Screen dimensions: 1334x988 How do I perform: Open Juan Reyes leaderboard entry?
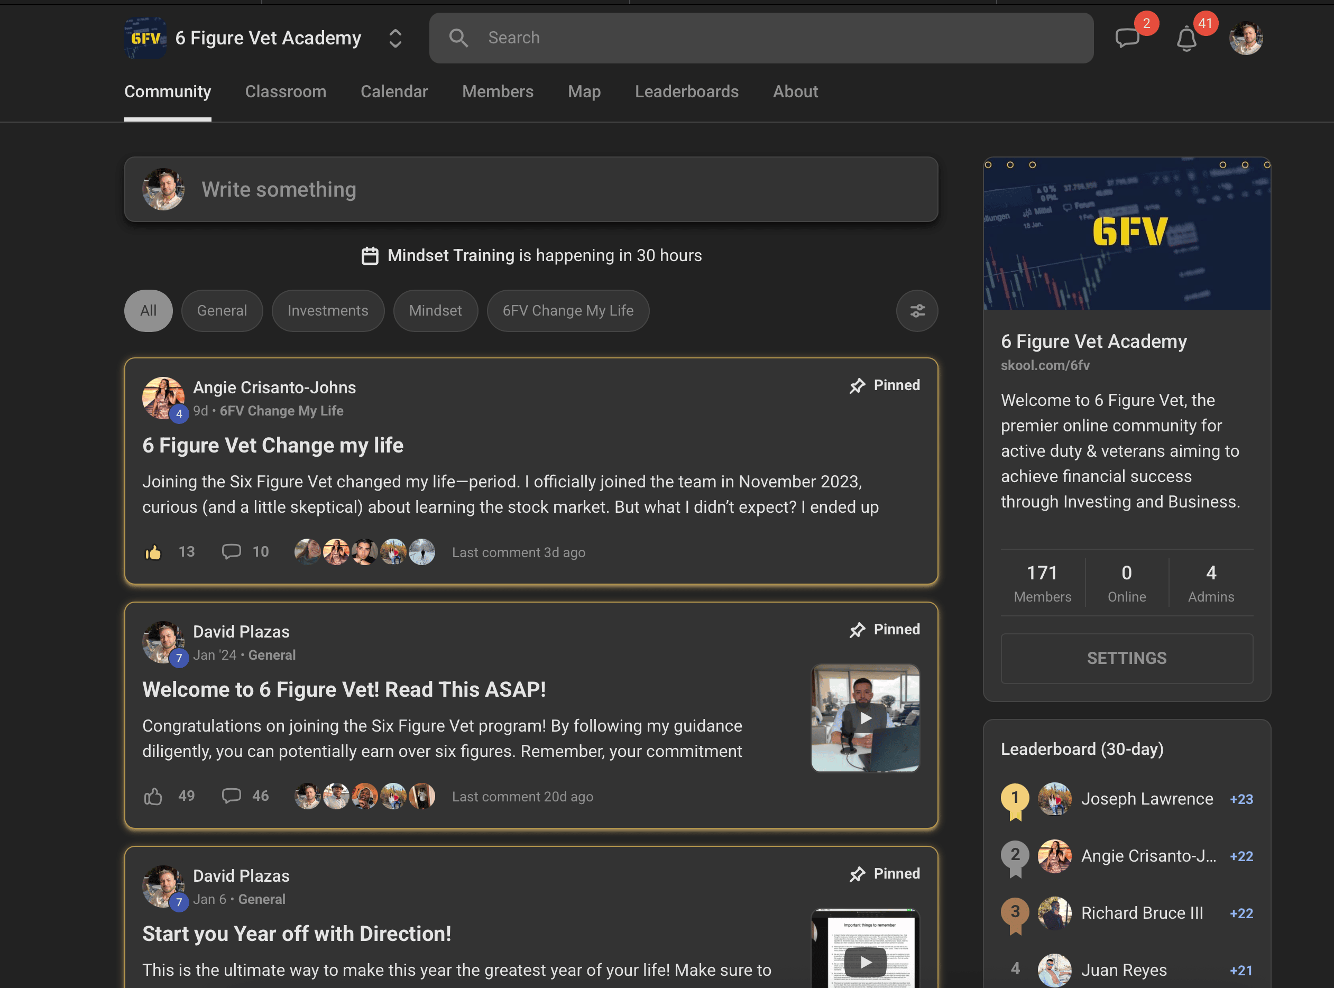(x=1124, y=970)
